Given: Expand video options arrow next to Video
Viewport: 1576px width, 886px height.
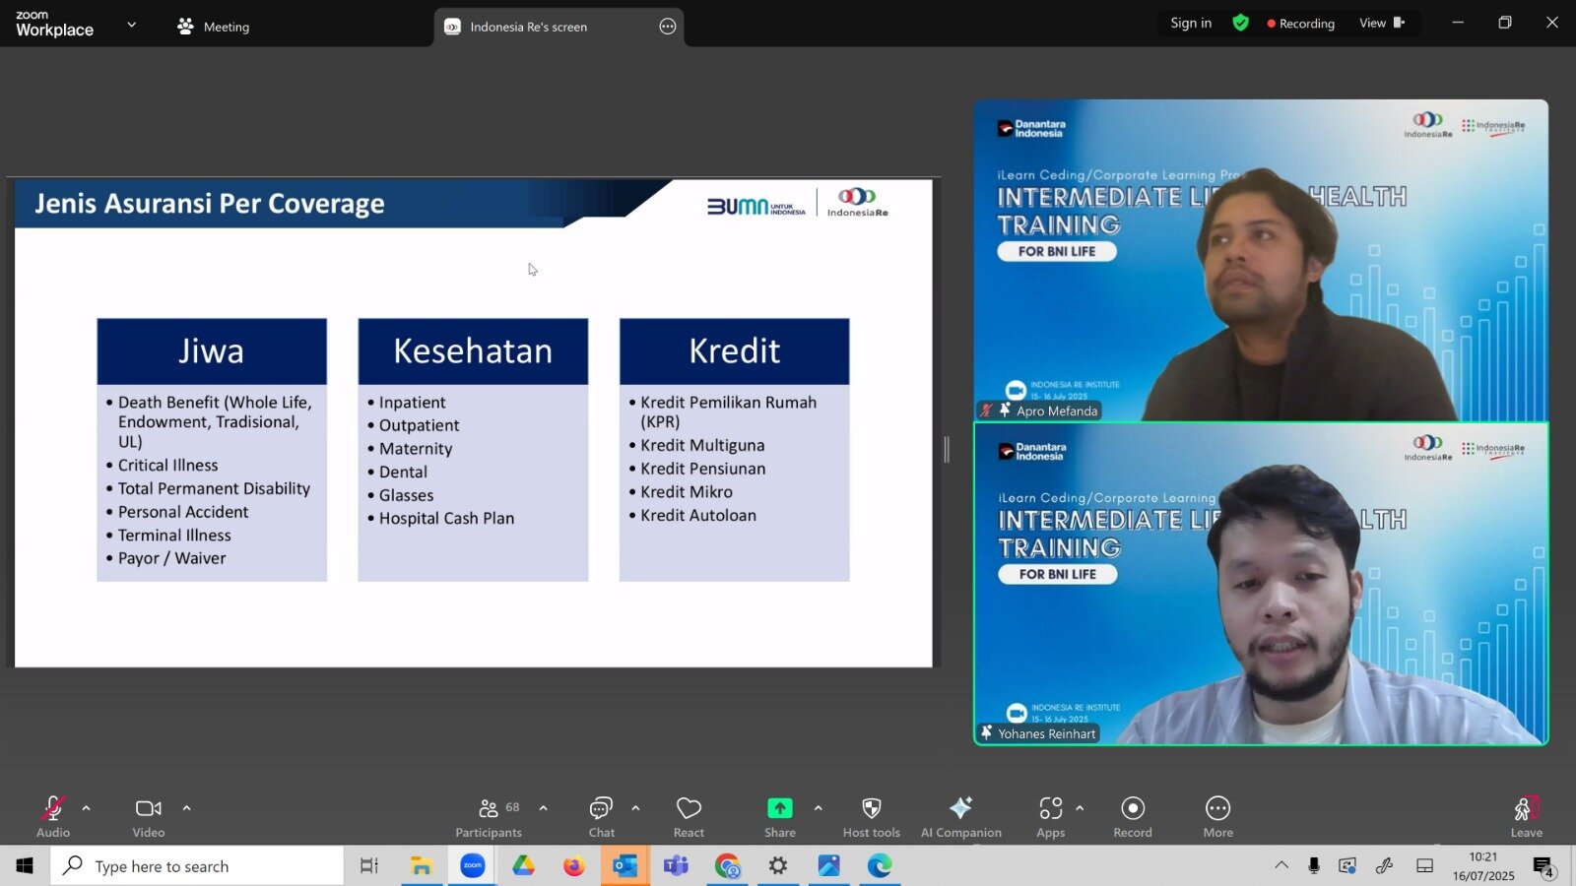Looking at the screenshot, I should click(x=186, y=808).
